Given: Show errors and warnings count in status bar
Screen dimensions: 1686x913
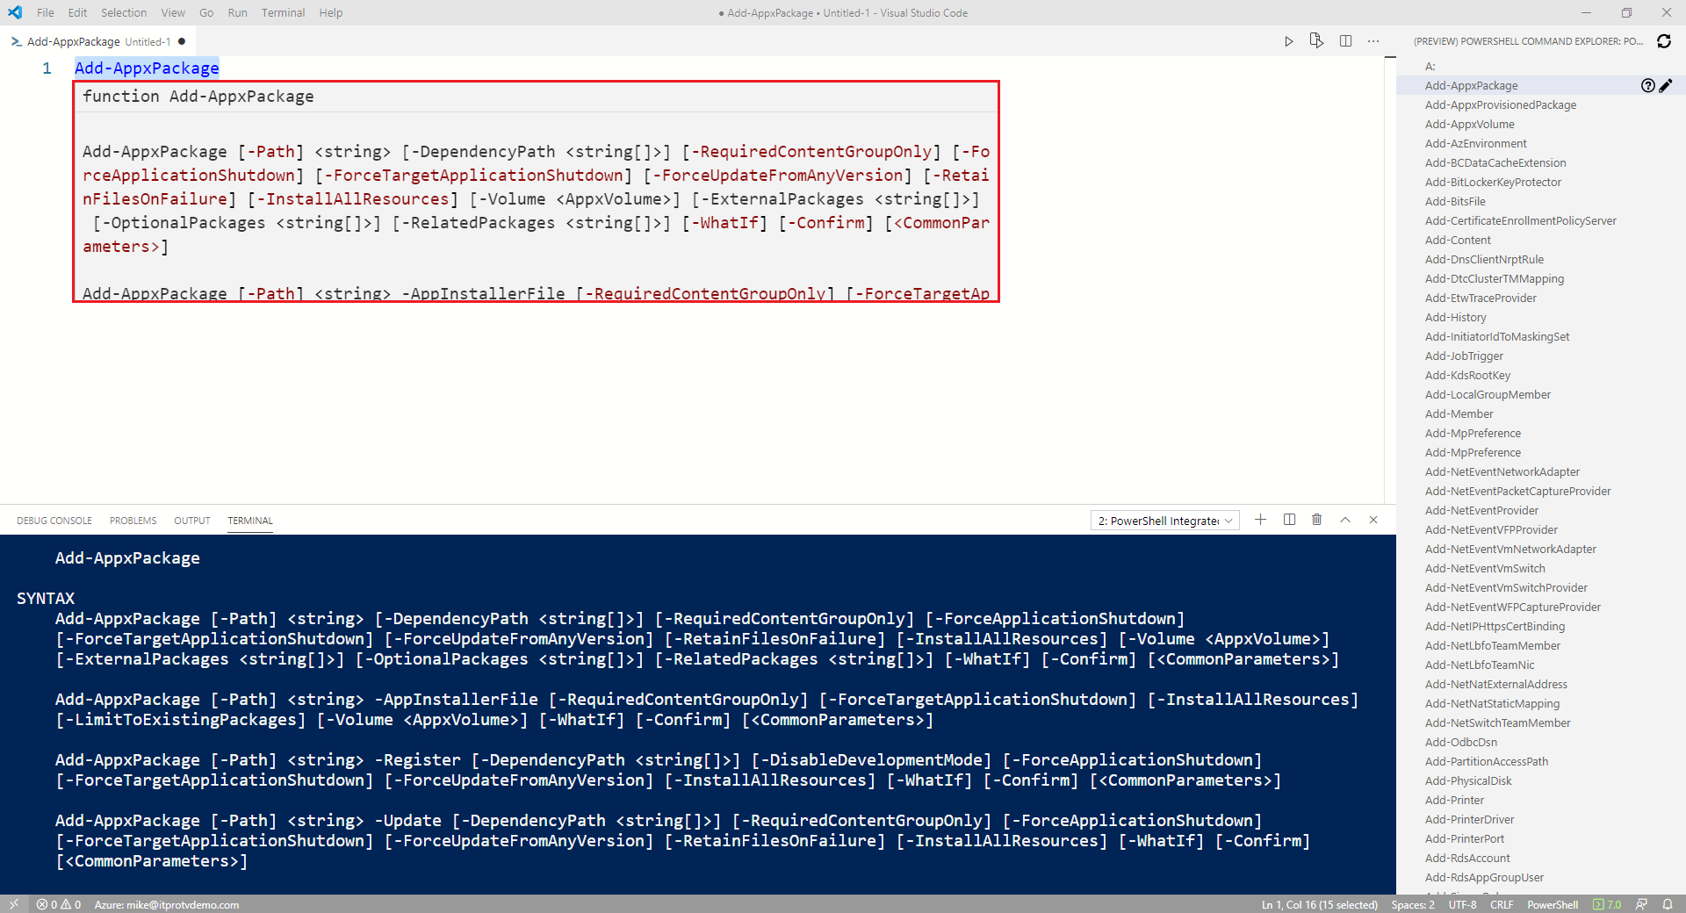Looking at the screenshot, I should [x=58, y=904].
